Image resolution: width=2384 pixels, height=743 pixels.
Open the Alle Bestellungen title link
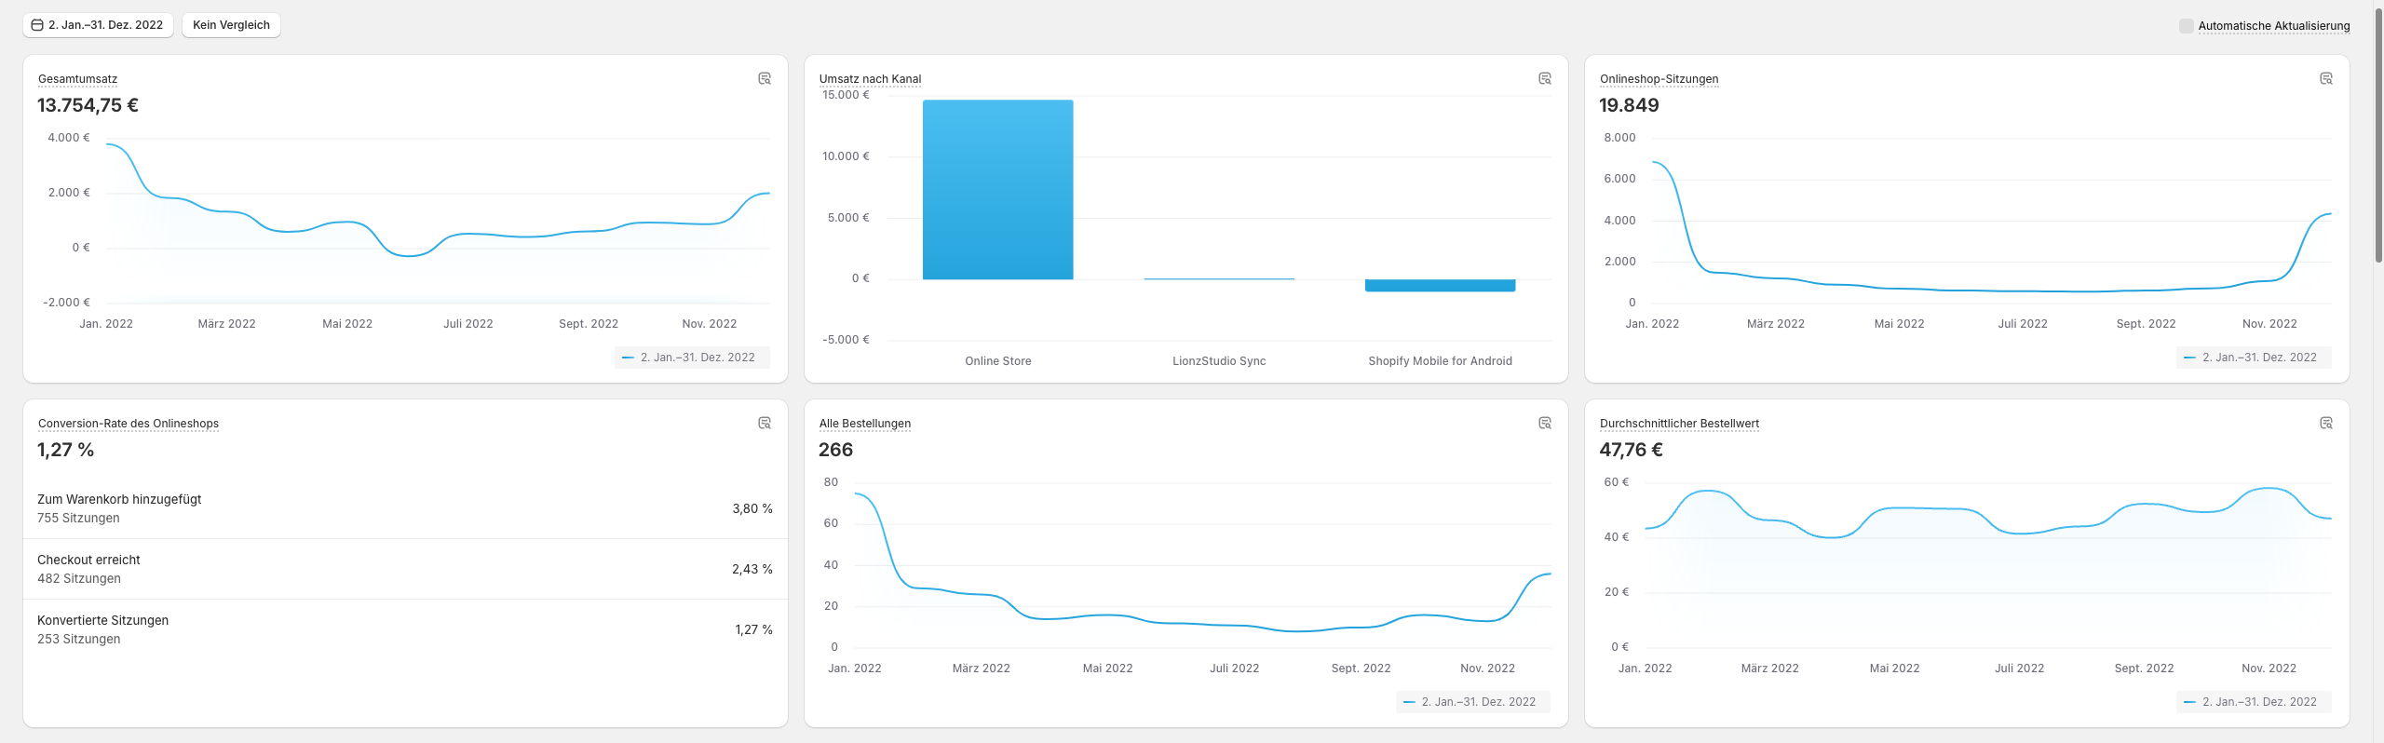(x=864, y=424)
